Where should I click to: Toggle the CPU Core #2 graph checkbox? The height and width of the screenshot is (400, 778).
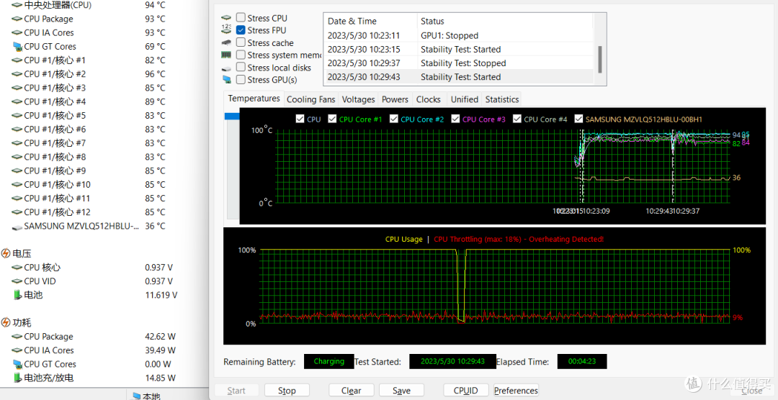click(394, 119)
